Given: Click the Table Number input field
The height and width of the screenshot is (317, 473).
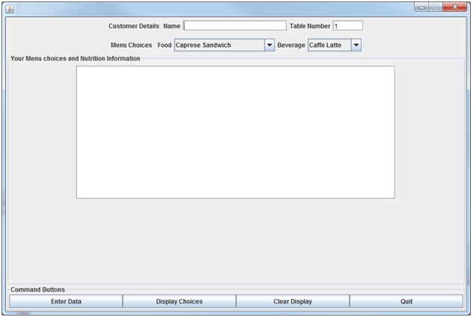Looking at the screenshot, I should coord(347,26).
